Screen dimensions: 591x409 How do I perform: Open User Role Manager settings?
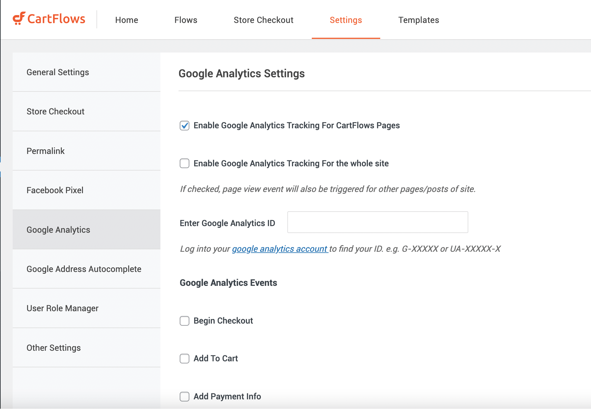tap(87, 308)
